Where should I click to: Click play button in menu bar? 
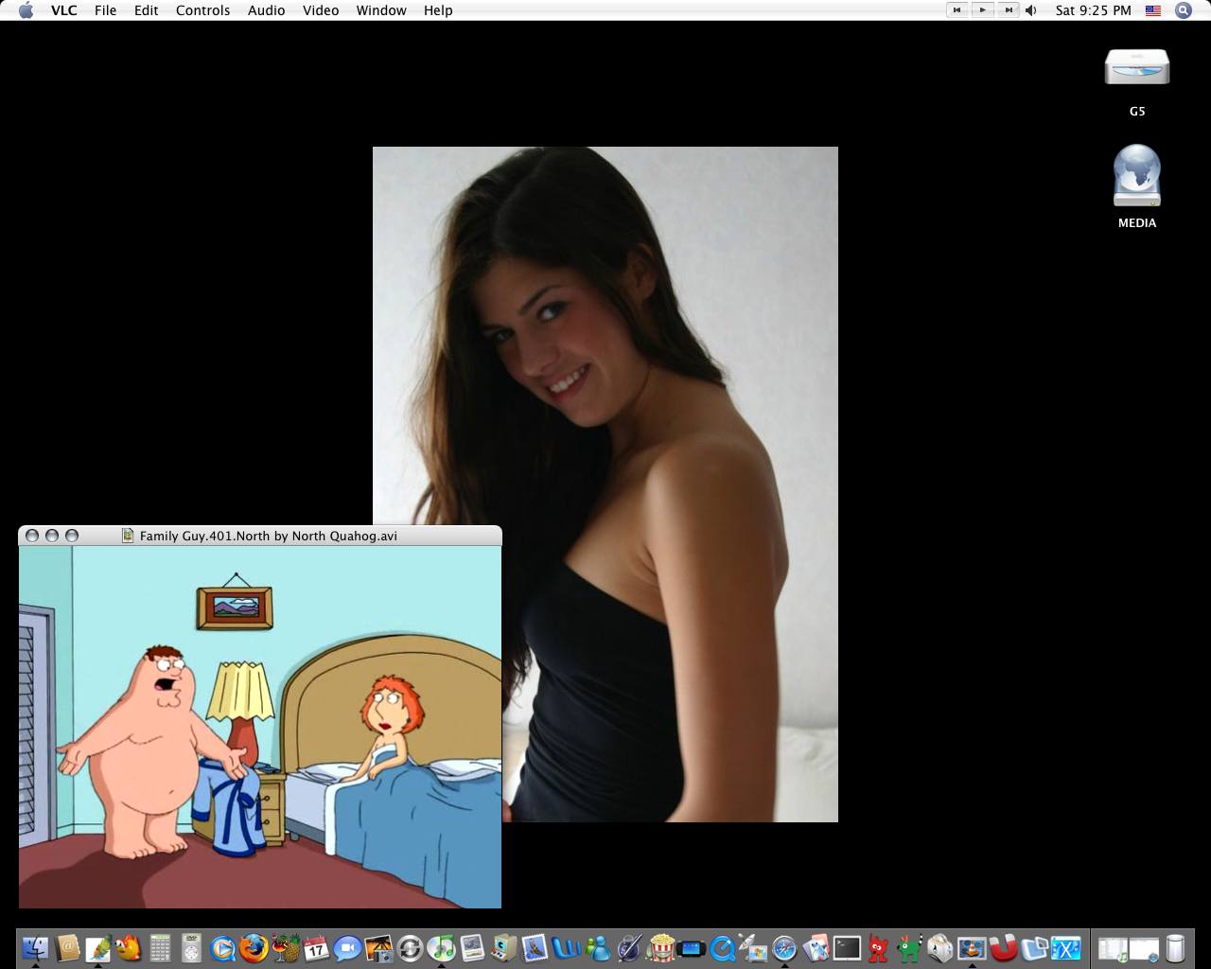[983, 10]
